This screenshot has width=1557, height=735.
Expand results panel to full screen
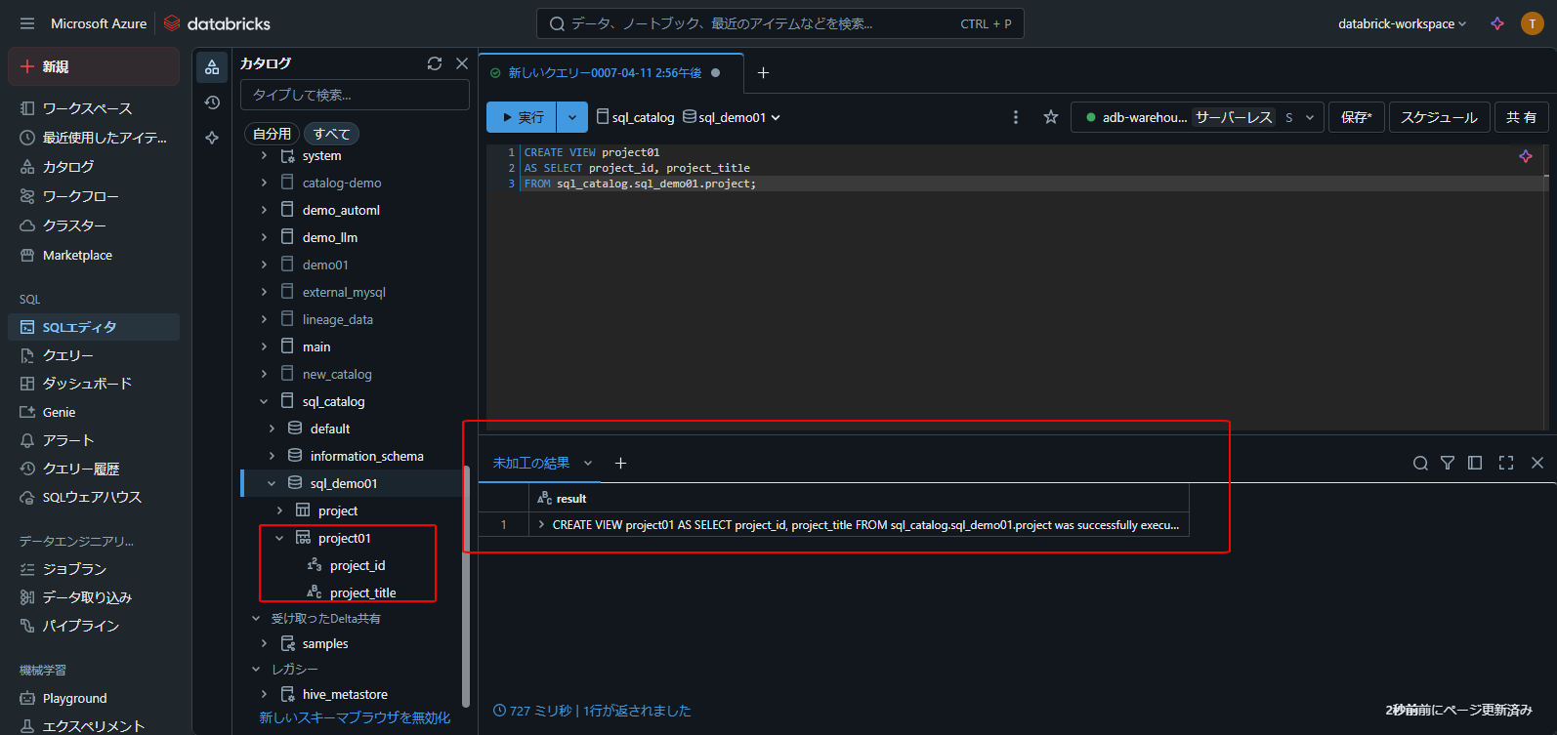(x=1506, y=463)
